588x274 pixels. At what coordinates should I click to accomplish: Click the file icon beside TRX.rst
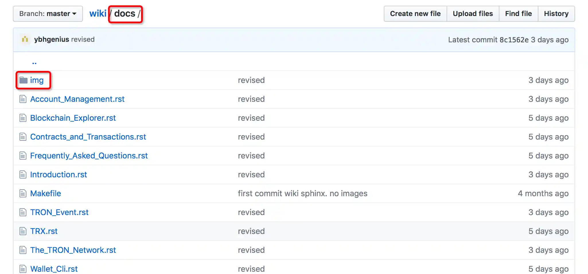23,231
